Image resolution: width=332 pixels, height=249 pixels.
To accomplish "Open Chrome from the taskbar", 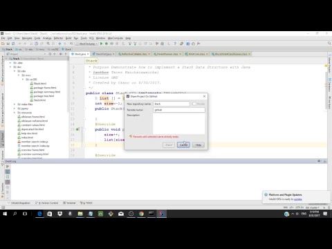I will pyautogui.click(x=141, y=214).
